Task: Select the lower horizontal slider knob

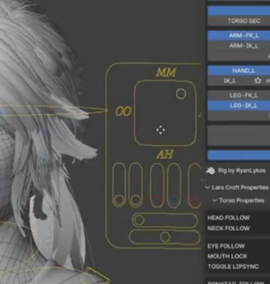Action: click(165, 237)
